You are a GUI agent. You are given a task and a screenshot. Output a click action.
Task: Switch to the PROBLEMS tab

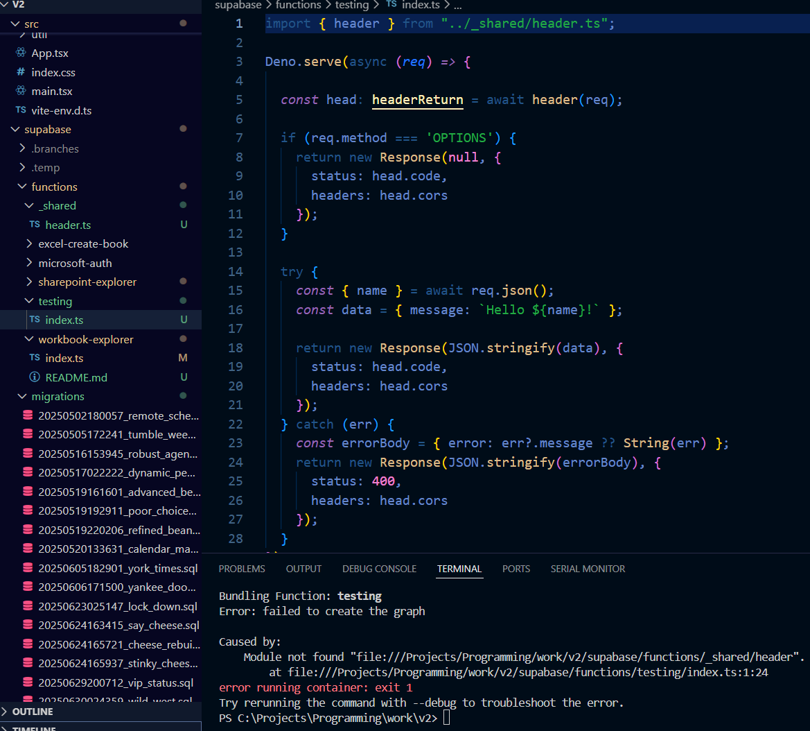pyautogui.click(x=242, y=569)
